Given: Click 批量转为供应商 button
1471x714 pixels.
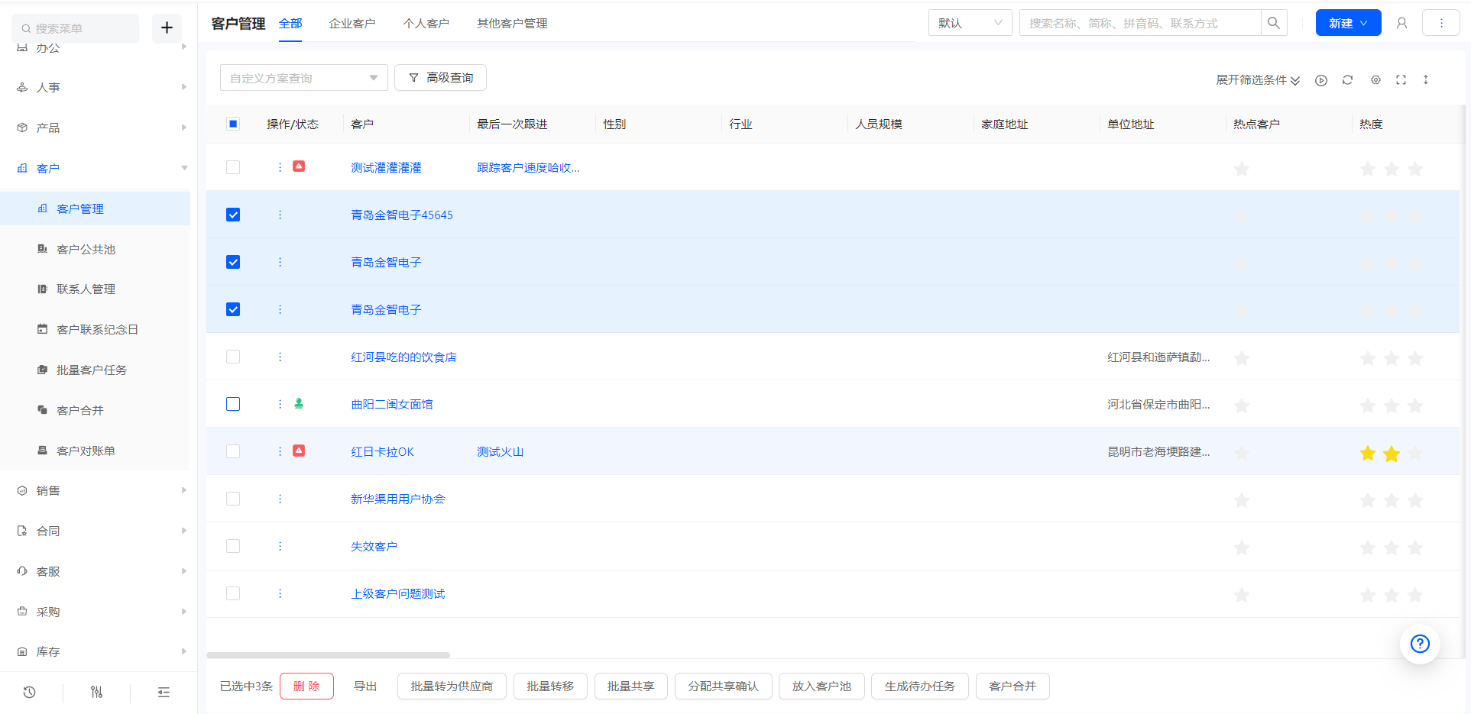Looking at the screenshot, I should click(x=452, y=687).
